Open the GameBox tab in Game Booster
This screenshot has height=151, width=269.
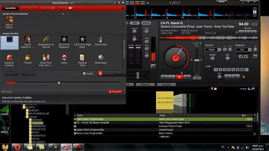10,8
